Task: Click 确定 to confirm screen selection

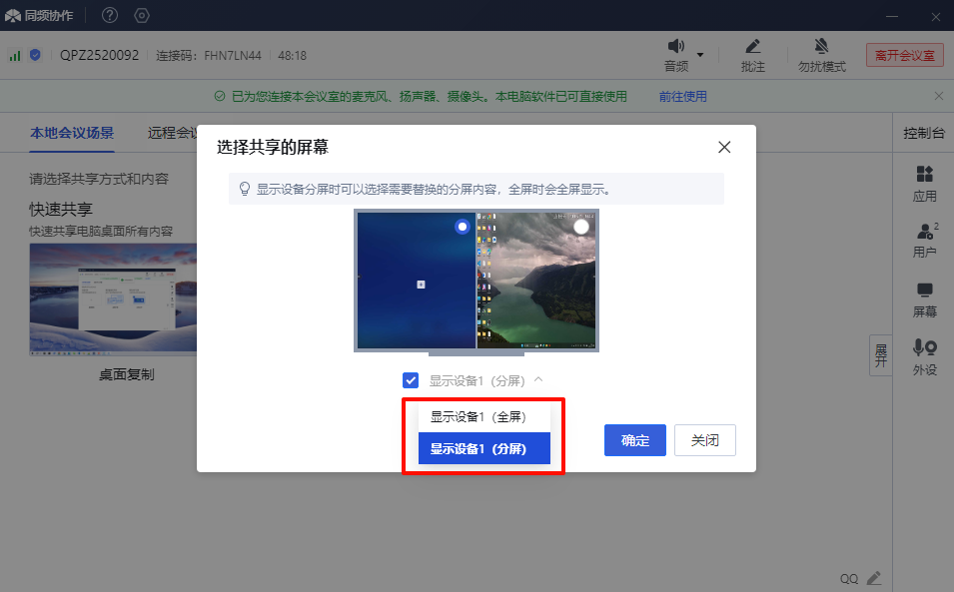Action: 634,440
